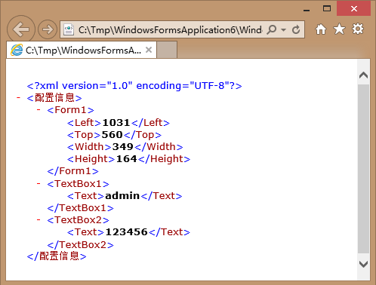Click the Width value 349
Screen dimensions: 376x285
[122, 147]
